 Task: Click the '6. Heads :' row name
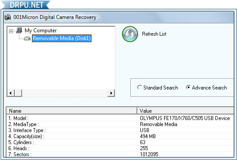click(19, 148)
